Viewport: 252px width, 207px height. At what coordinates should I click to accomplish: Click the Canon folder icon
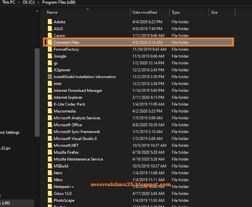(x=50, y=35)
